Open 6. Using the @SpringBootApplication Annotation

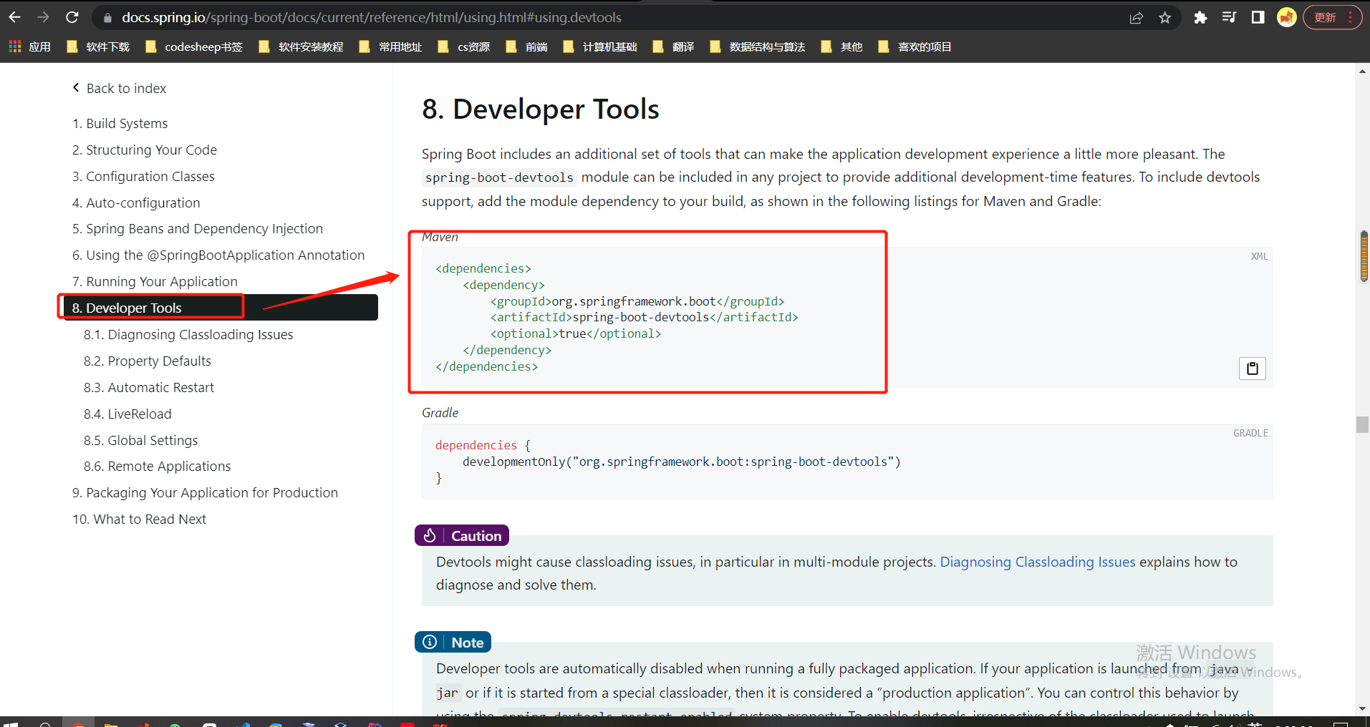[x=218, y=255]
